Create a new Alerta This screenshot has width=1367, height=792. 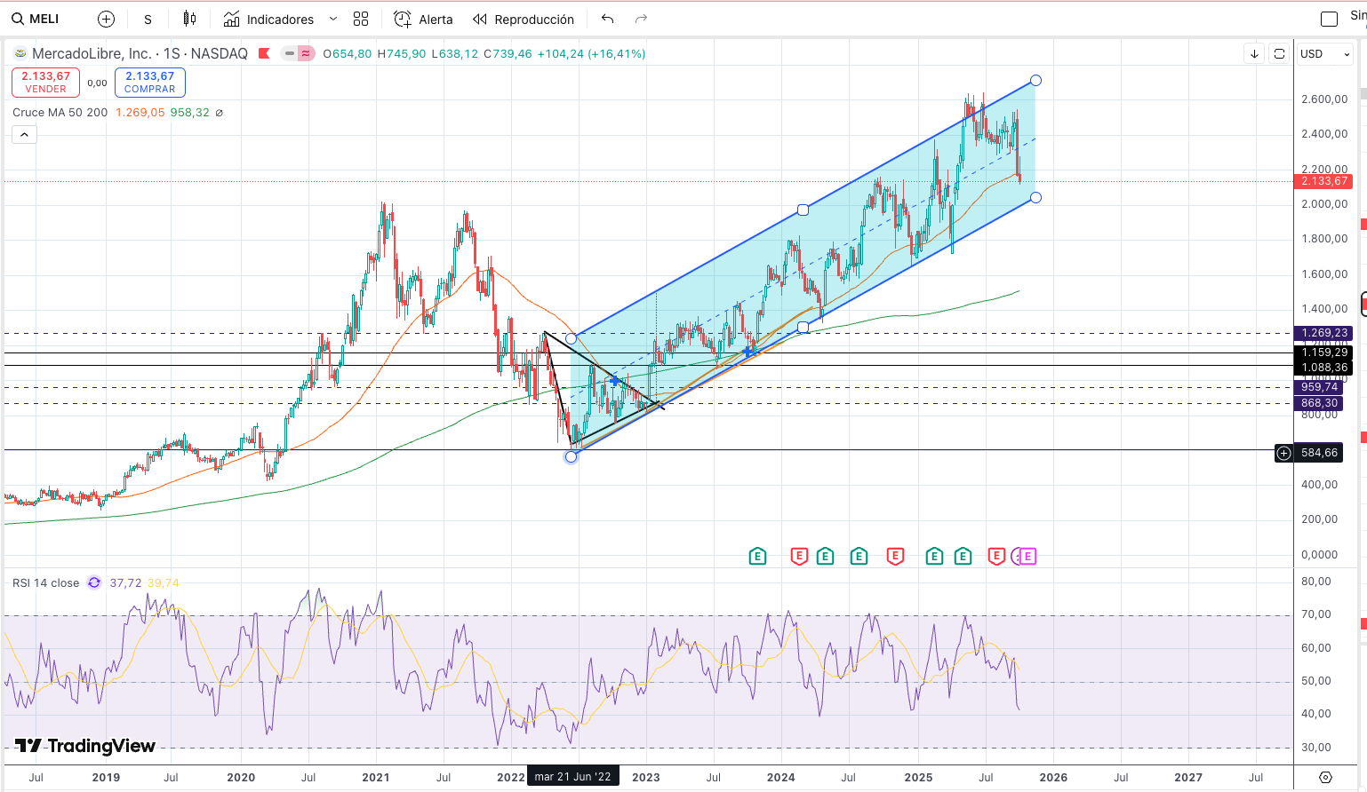click(x=423, y=19)
